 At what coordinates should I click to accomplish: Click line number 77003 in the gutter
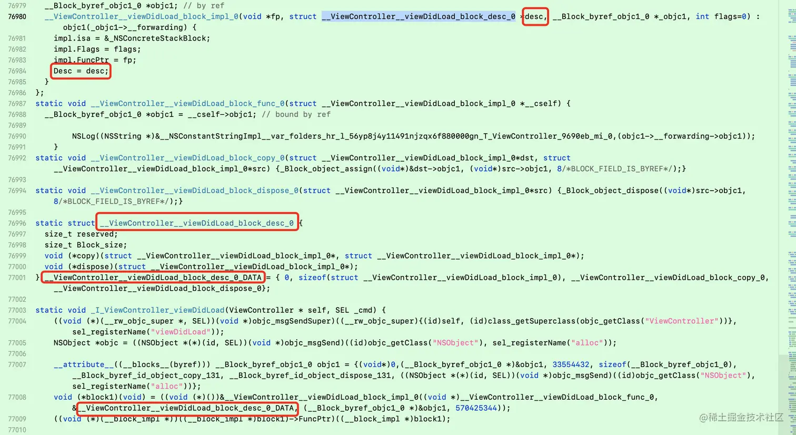pos(17,310)
